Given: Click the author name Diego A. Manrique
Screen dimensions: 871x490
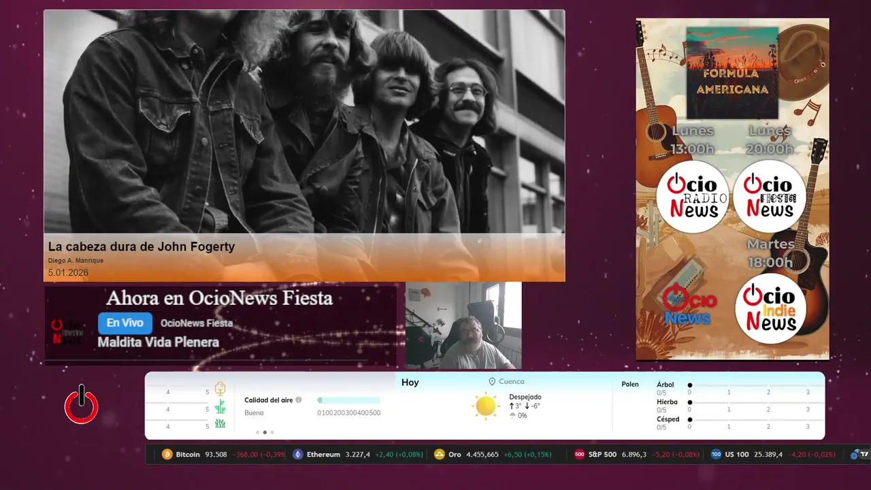Looking at the screenshot, I should (x=76, y=261).
